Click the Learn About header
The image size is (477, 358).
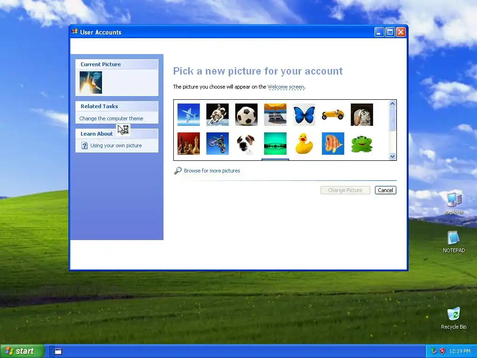117,134
